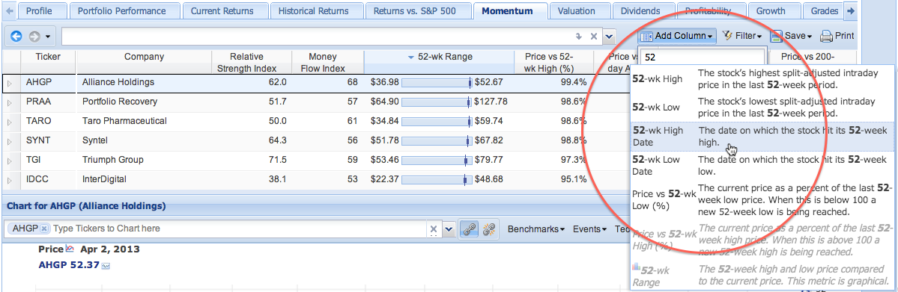Expand the IDCC row triangle
This screenshot has height=292, width=898.
click(10, 181)
